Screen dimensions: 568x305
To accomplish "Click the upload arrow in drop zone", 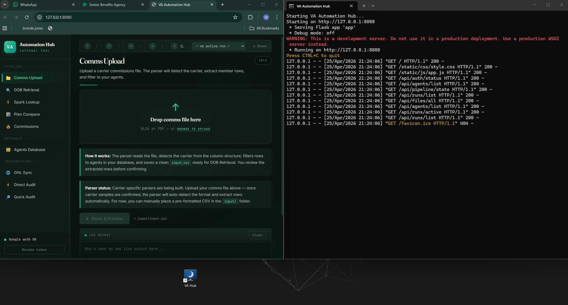I will [175, 107].
